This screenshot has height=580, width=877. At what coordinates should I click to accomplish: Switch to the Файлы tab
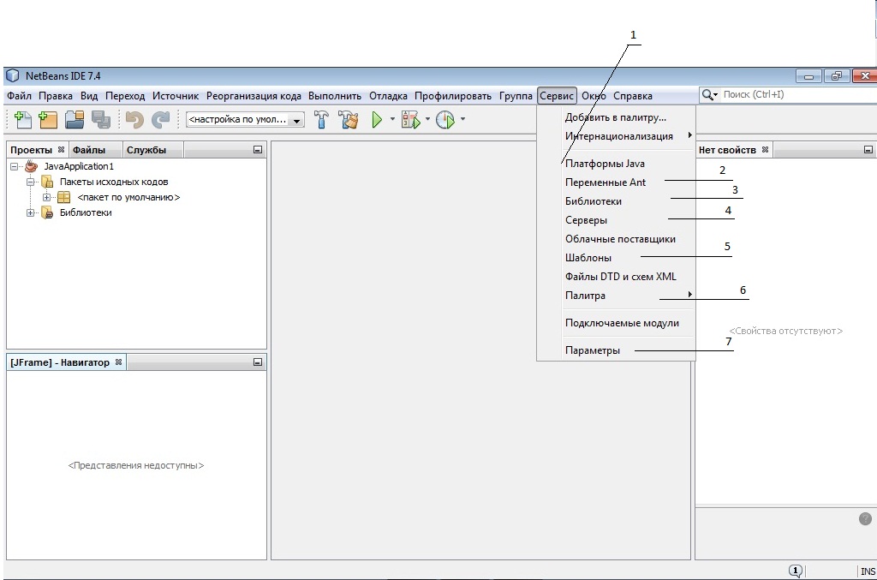[95, 150]
